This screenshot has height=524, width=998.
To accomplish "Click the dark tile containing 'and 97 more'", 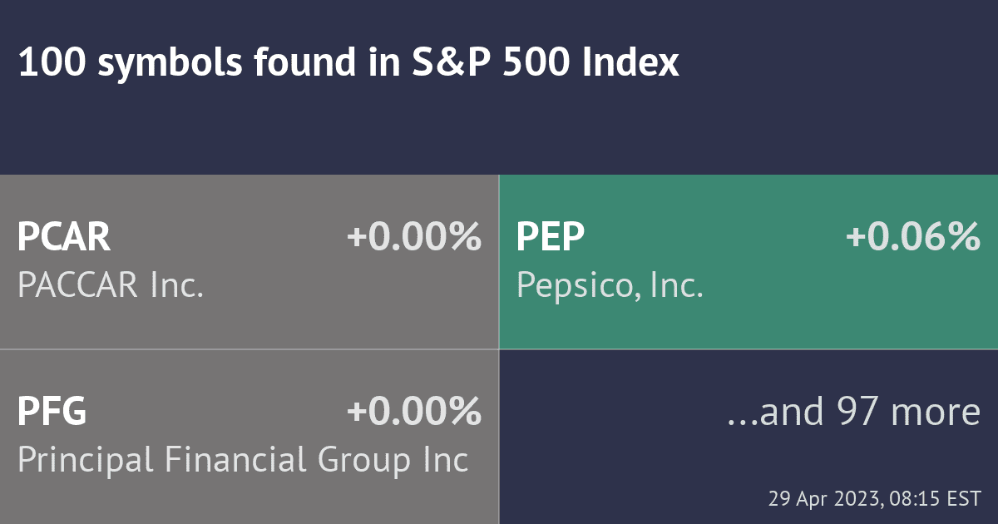I will (748, 437).
